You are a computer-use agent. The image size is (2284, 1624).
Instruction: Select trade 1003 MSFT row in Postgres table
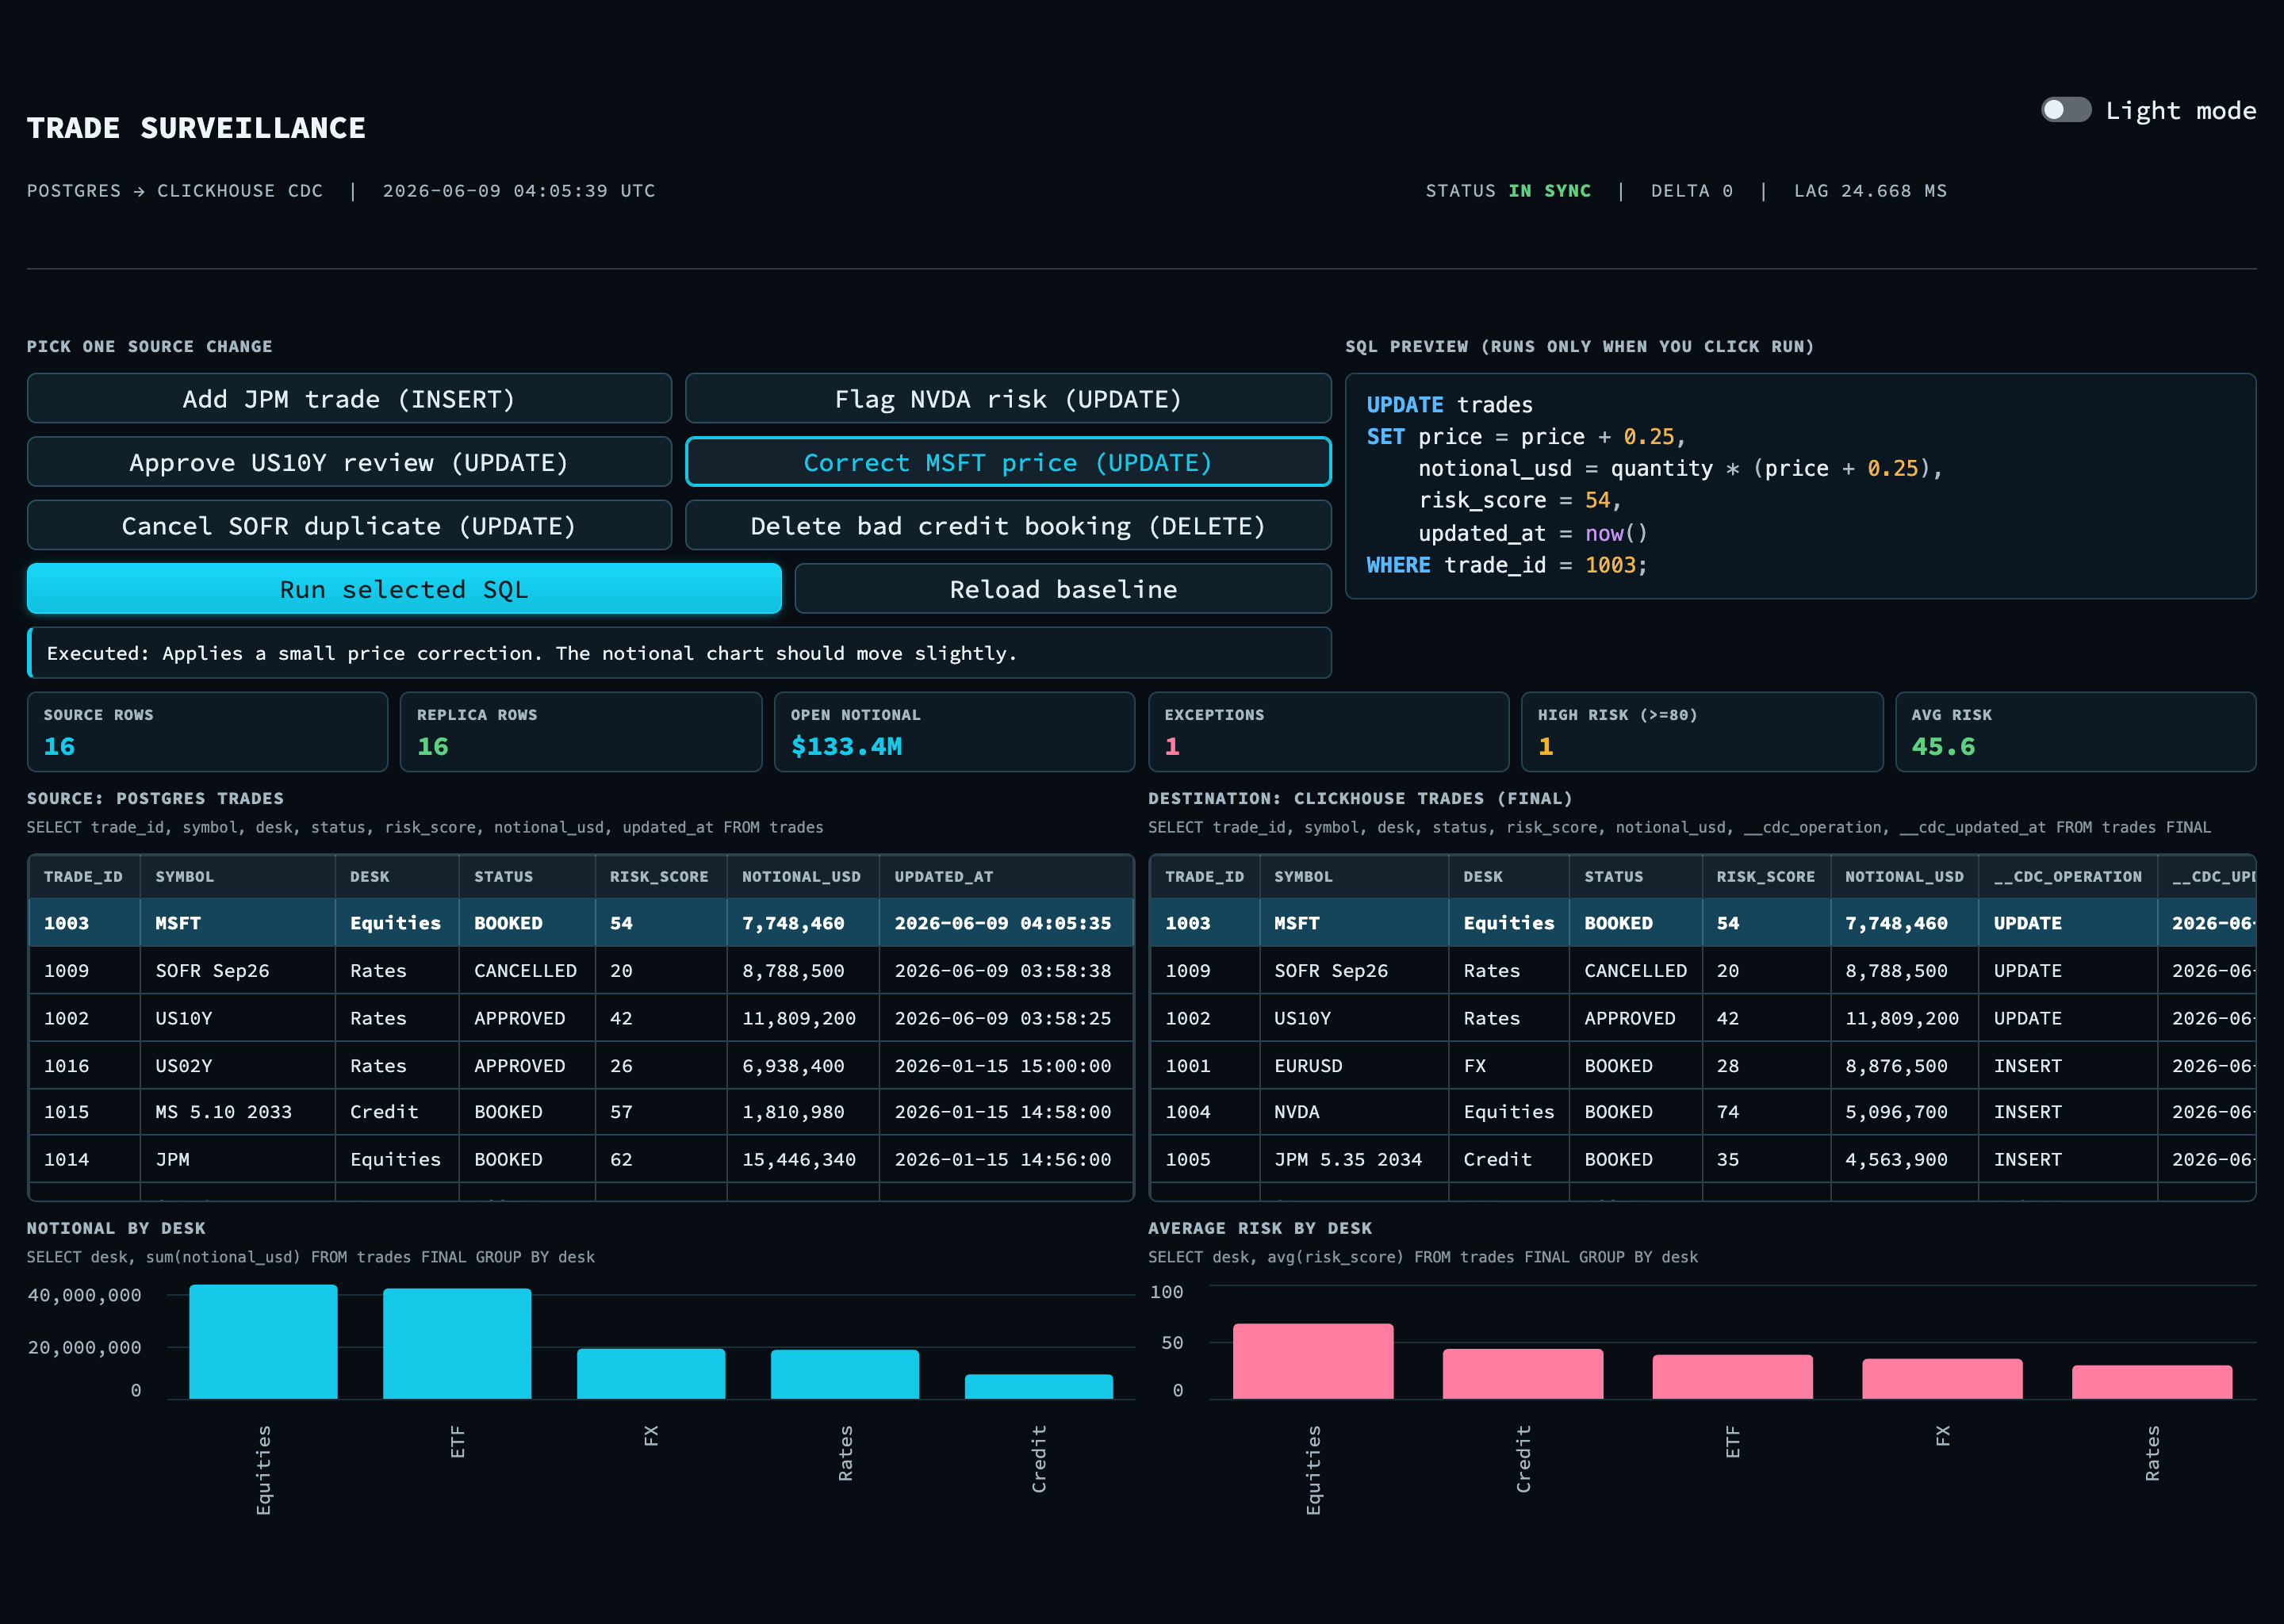point(581,923)
